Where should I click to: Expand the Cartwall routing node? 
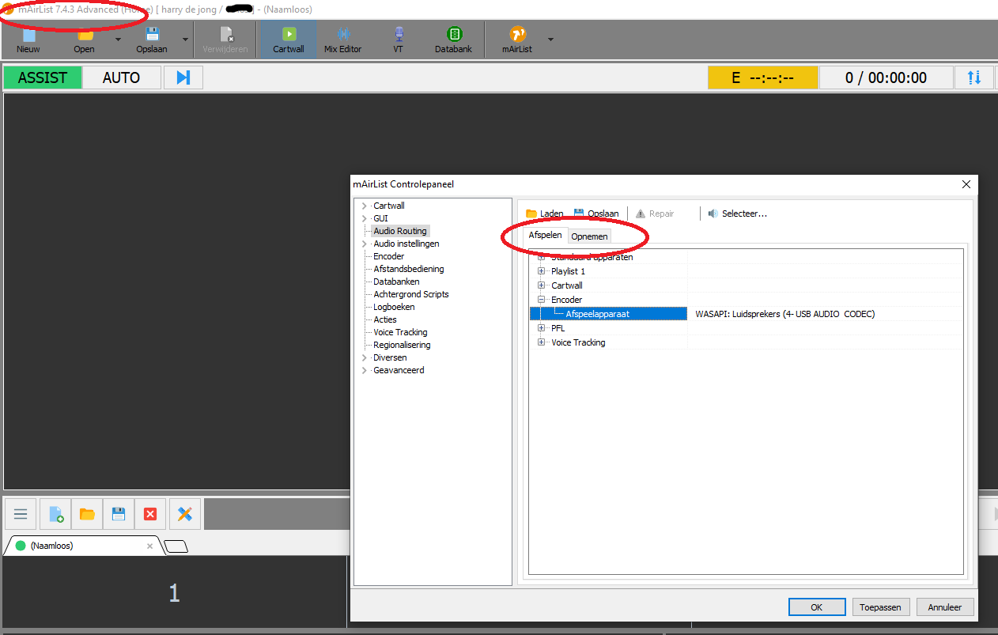pyautogui.click(x=542, y=285)
